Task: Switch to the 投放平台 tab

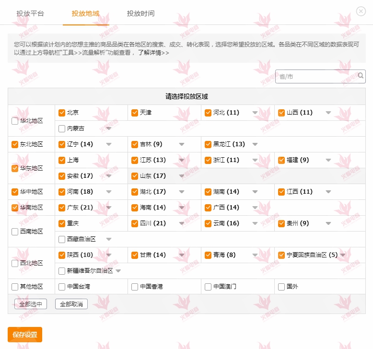Action: pyautogui.click(x=30, y=13)
